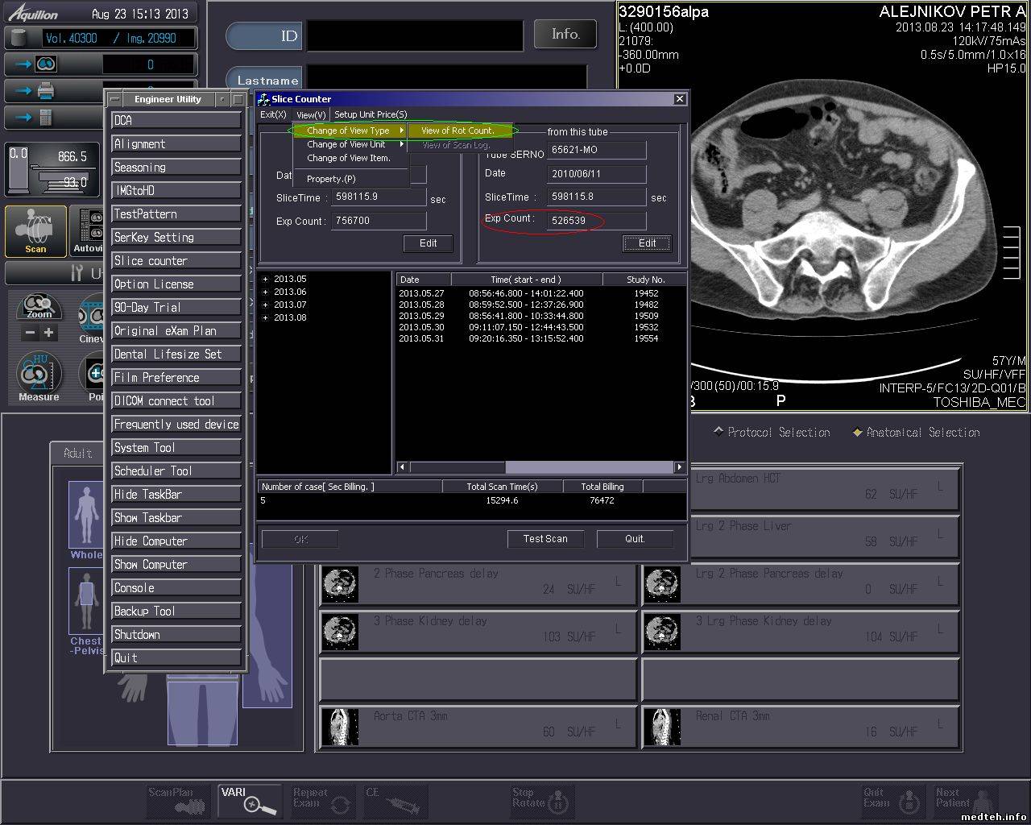
Task: Open the Setup Unit Price menu
Action: (x=371, y=114)
